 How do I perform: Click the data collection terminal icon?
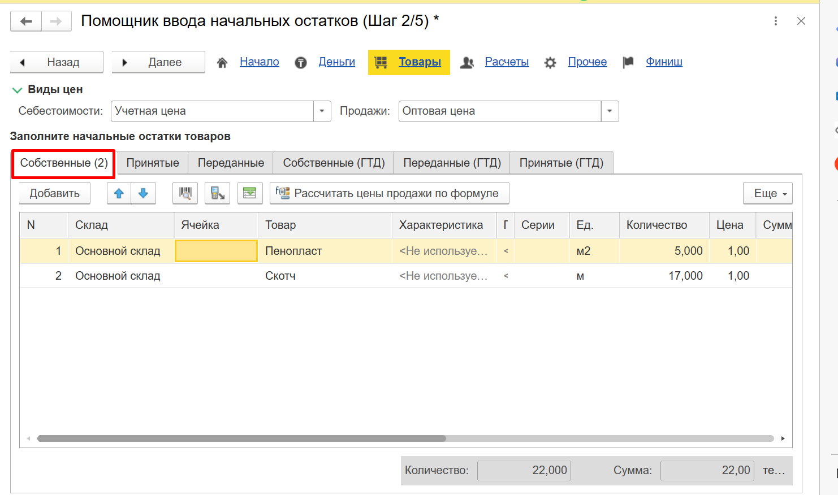(x=218, y=193)
